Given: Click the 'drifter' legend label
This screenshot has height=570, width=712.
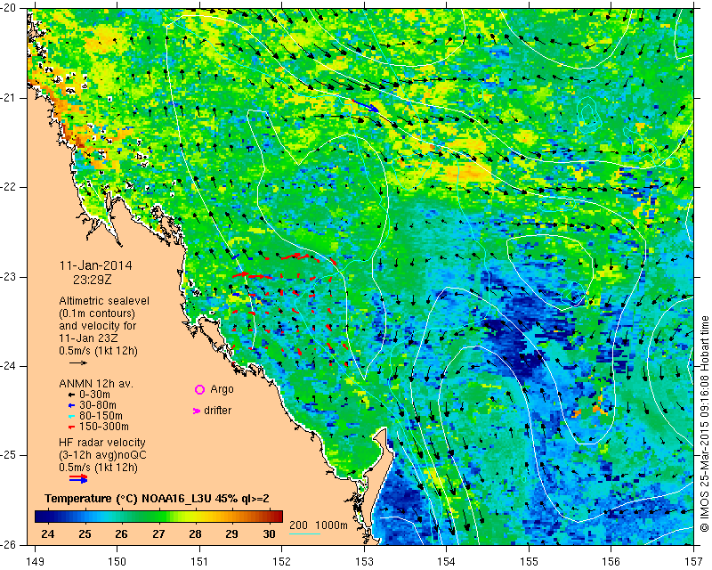Looking at the screenshot, I should tap(217, 411).
